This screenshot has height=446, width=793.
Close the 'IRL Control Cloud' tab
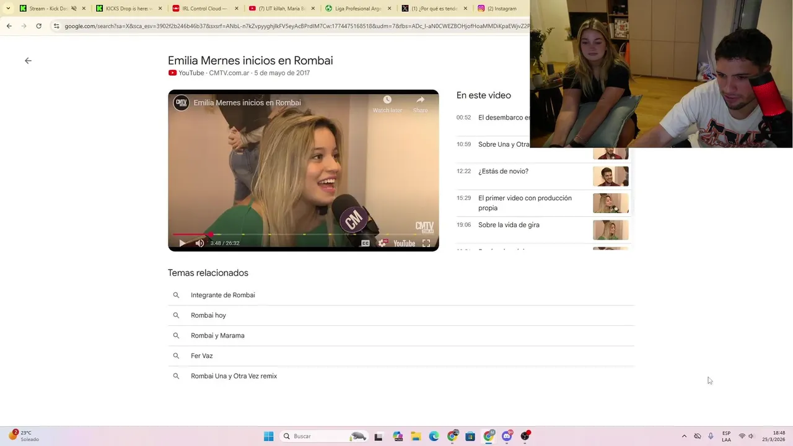(237, 9)
